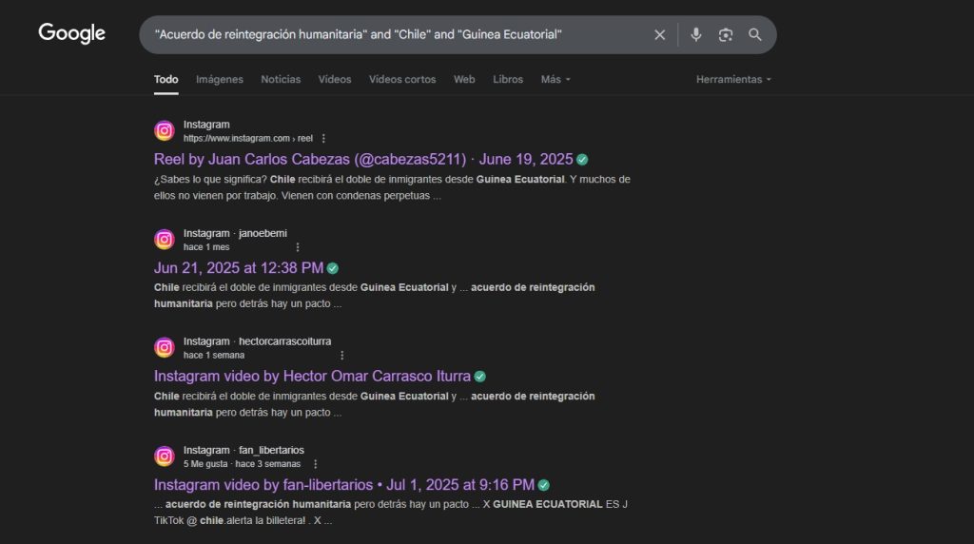Click the Instagram · fan_libertarios source label

pos(243,450)
